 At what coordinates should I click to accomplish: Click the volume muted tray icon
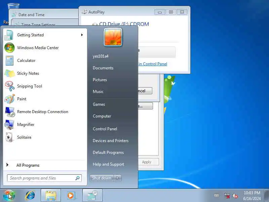click(235, 196)
